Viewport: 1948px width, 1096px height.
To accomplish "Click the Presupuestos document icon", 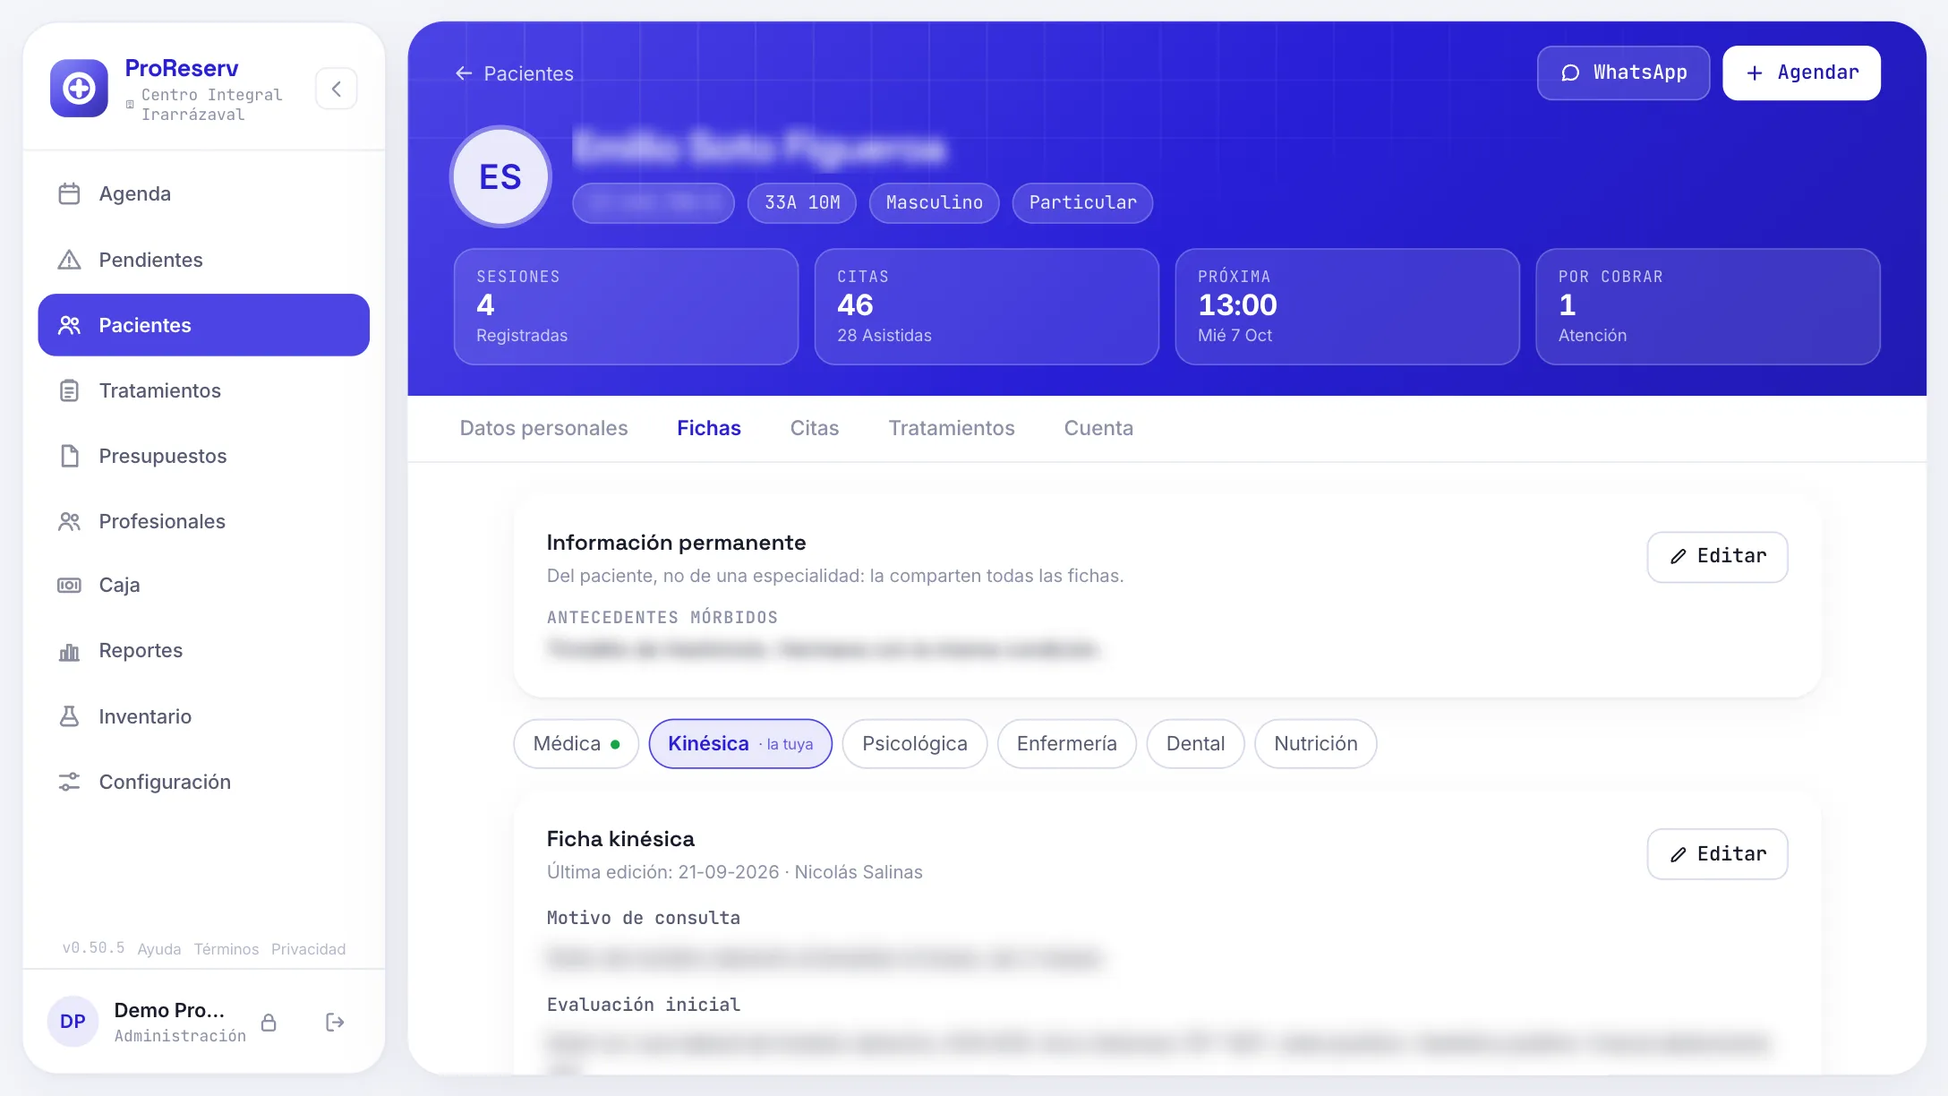I will pos(69,456).
